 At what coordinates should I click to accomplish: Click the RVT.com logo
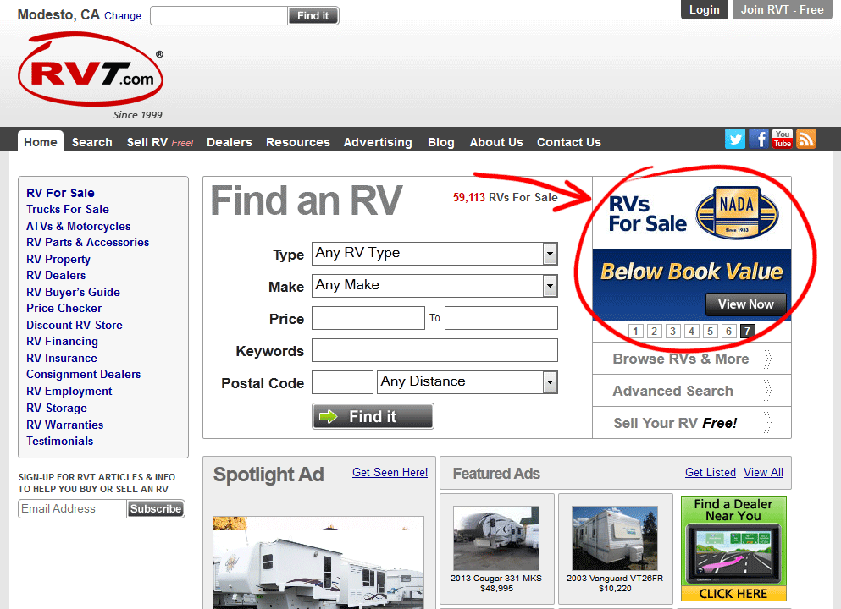[x=91, y=69]
